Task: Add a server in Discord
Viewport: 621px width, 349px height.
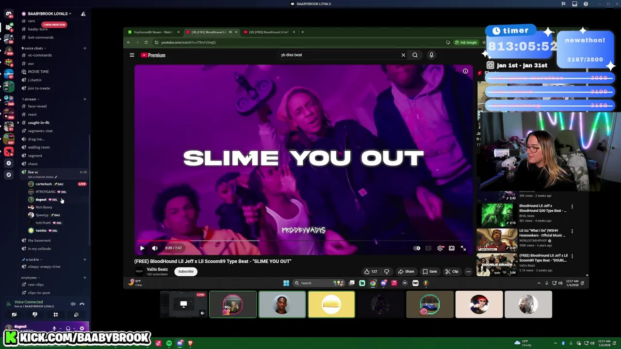Action: (x=8, y=163)
